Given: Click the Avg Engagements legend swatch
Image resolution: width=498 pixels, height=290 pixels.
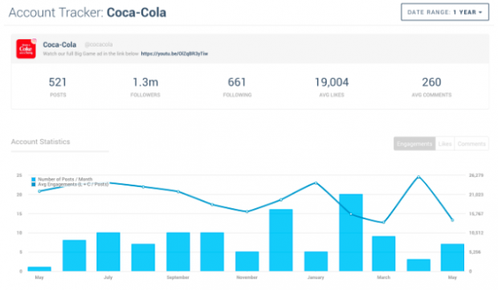Looking at the screenshot, I should point(34,184).
